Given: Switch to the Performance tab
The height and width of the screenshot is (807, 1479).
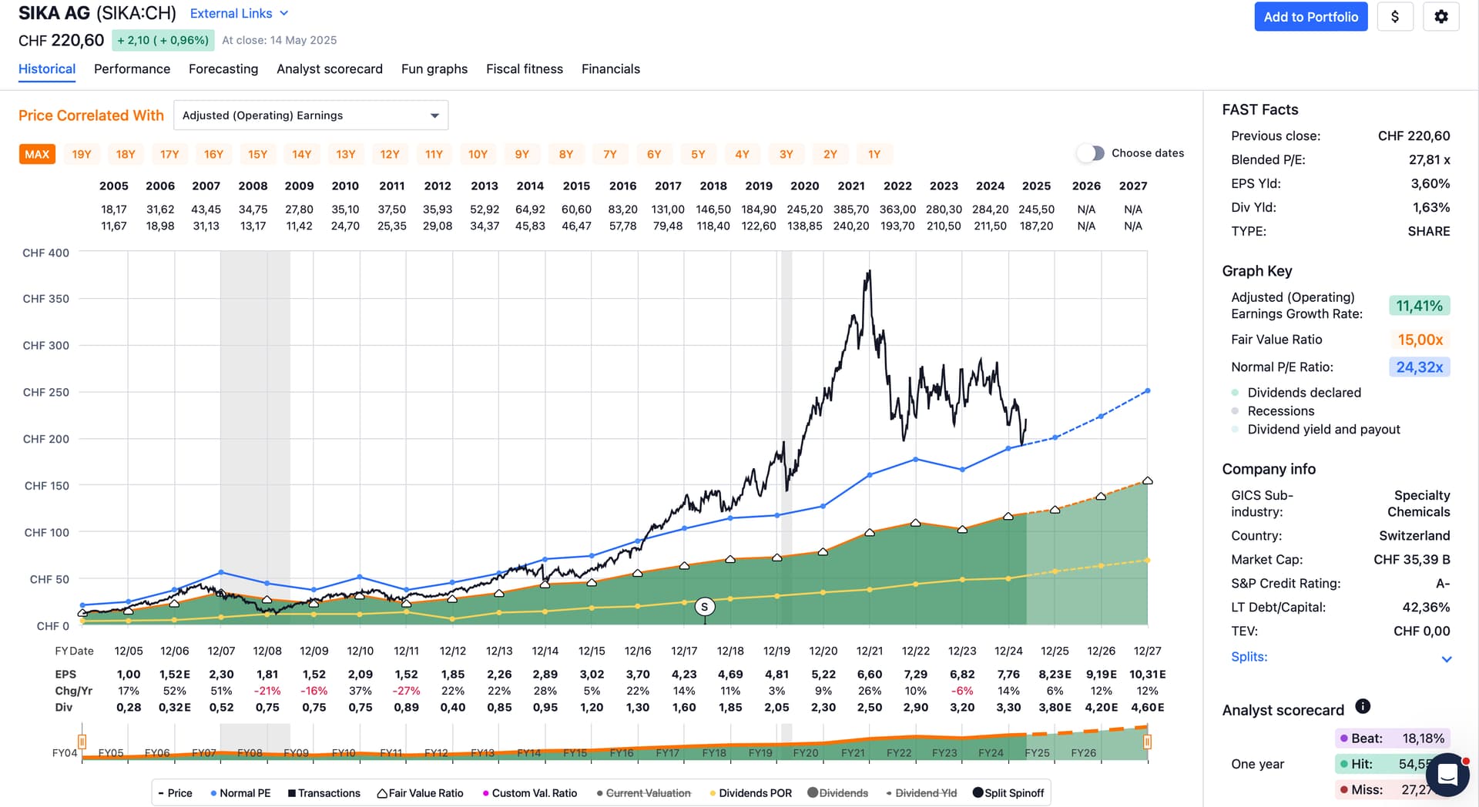Looking at the screenshot, I should (132, 69).
